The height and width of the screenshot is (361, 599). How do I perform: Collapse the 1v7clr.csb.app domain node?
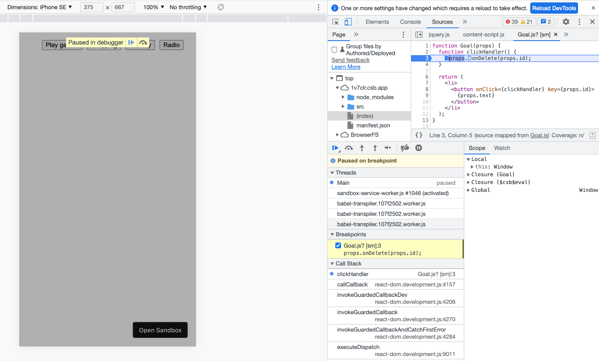(x=337, y=88)
